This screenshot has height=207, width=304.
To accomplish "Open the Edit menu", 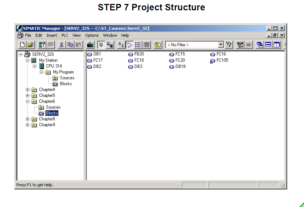I will [39, 35].
